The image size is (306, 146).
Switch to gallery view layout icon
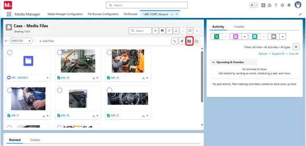point(162,31)
